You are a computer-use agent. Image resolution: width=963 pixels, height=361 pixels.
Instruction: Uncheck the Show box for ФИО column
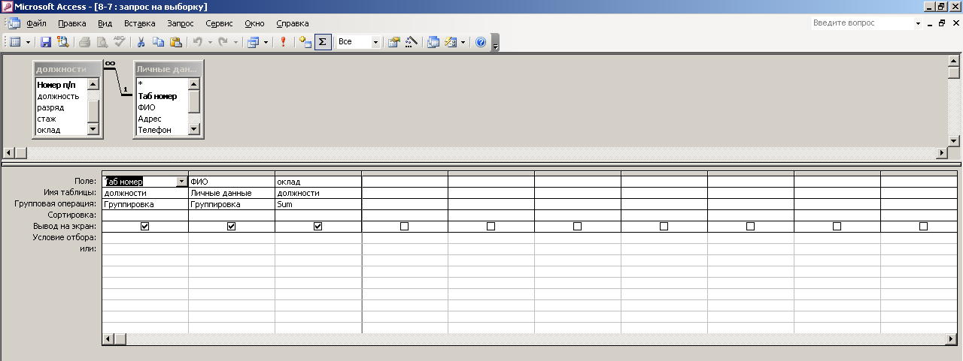pyautogui.click(x=232, y=226)
